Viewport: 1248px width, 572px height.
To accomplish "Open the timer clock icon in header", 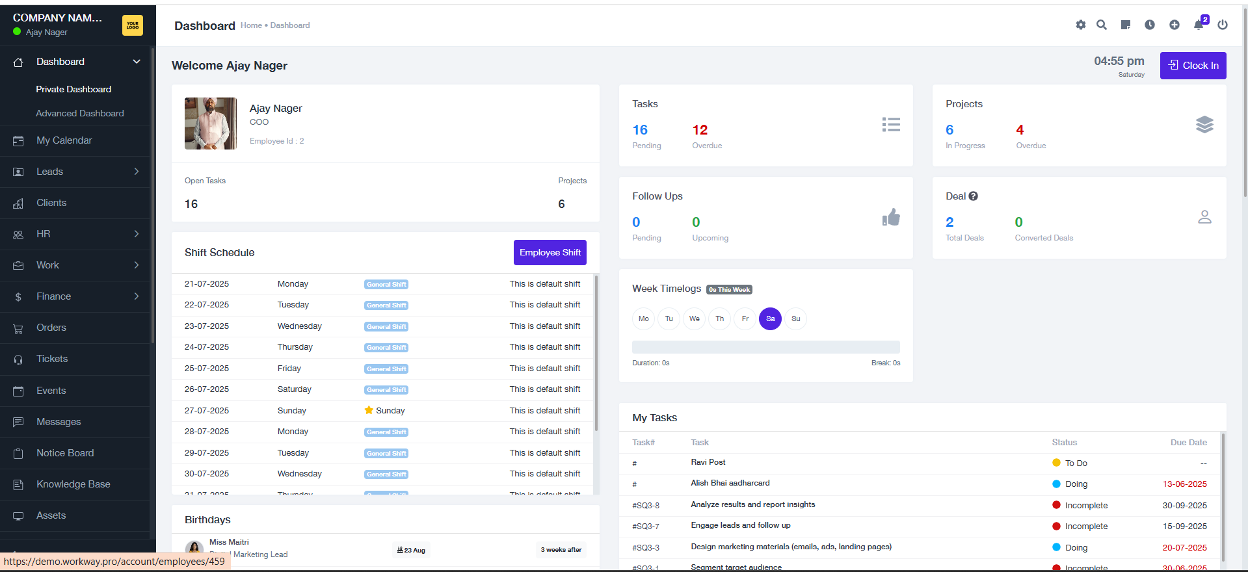I will 1150,25.
